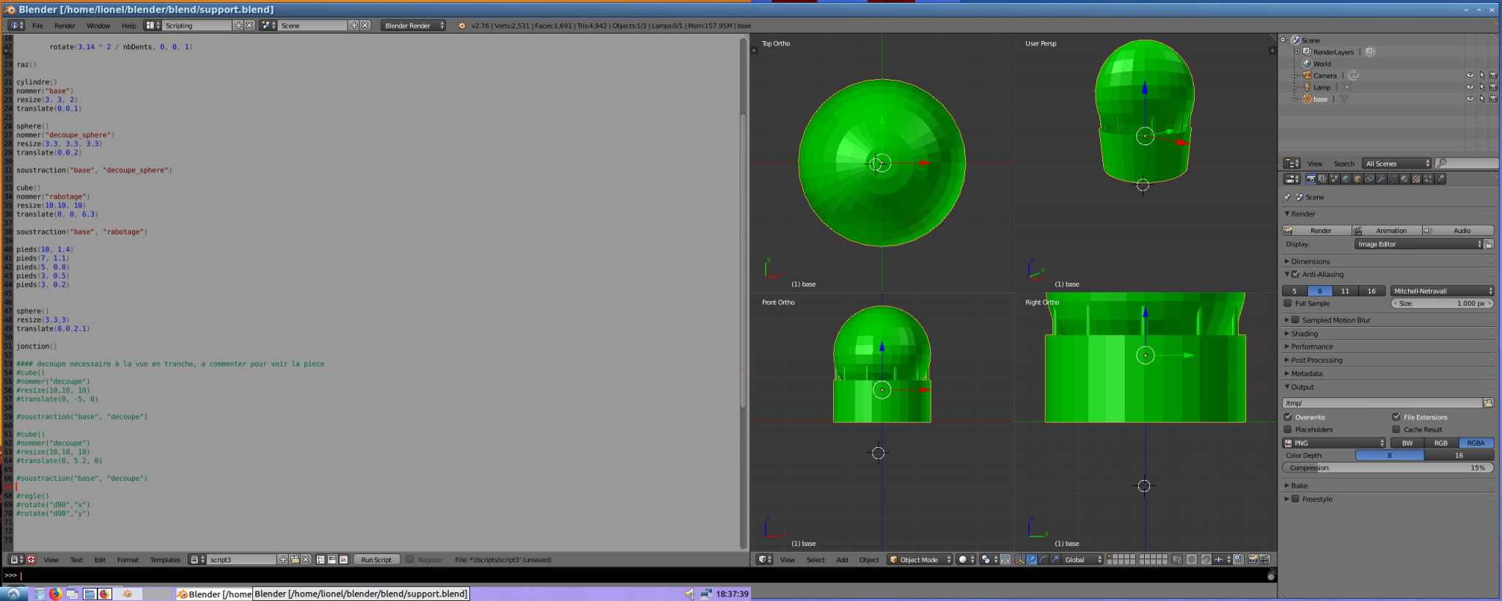Open the World properties globe icon
This screenshot has width=1502, height=601.
[1346, 179]
